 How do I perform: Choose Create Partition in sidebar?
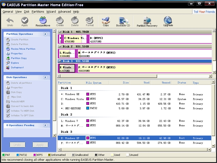point(20,39)
